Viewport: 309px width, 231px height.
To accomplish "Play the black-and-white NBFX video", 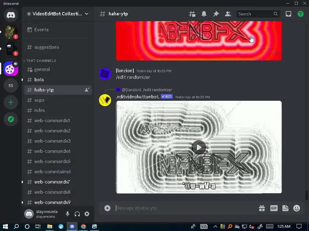I will coord(199,147).
